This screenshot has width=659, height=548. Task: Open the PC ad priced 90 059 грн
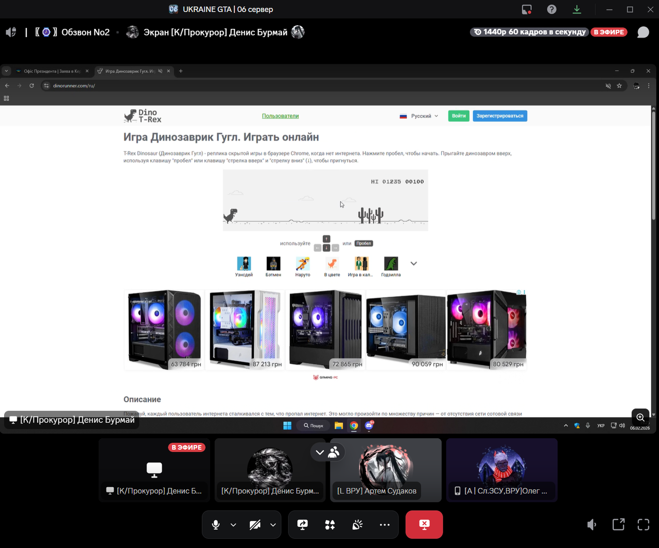406,330
